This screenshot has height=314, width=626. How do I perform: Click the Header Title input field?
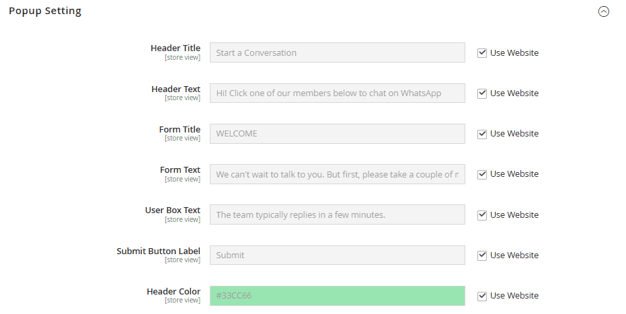[x=337, y=53]
